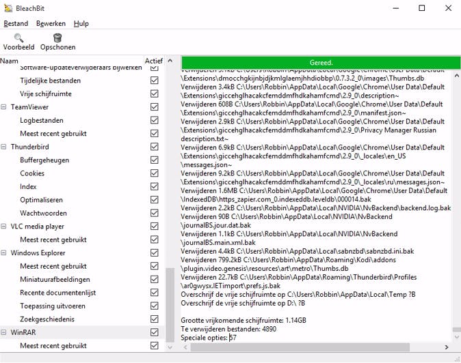Select Meest recent gebruikt under VLC media player
Image resolution: width=461 pixels, height=363 pixels.
53,239
